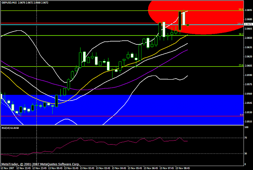Click the 2.0695 price scale label
Screen dimensions: 253x170
click(x=248, y=10)
